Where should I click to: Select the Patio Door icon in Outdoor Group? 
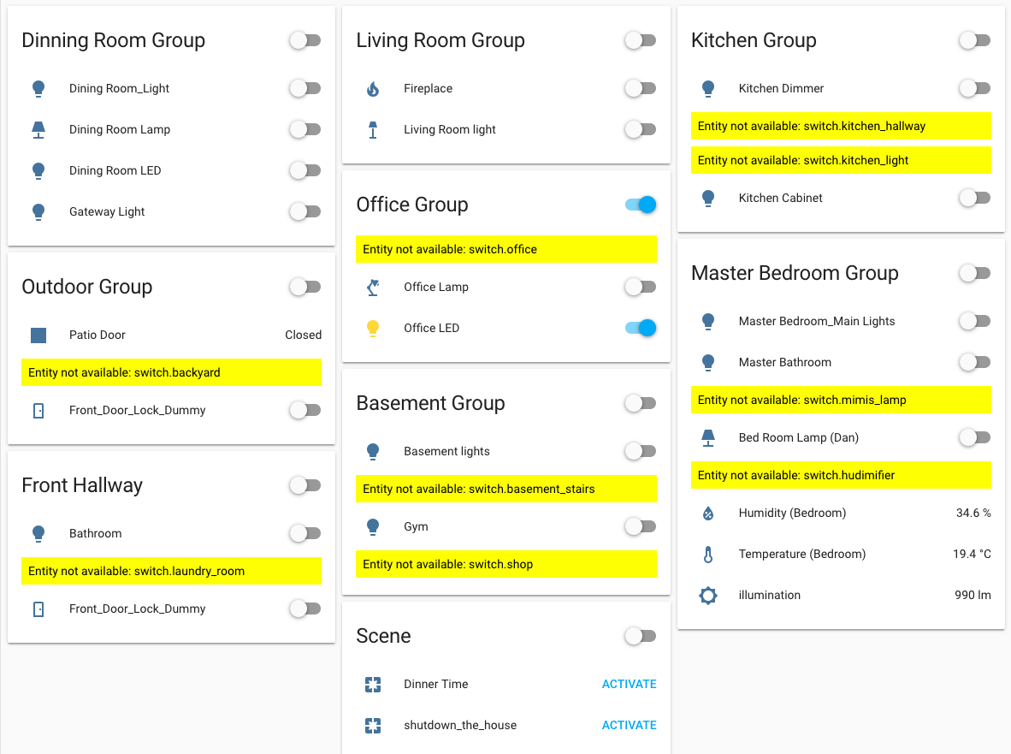click(38, 335)
